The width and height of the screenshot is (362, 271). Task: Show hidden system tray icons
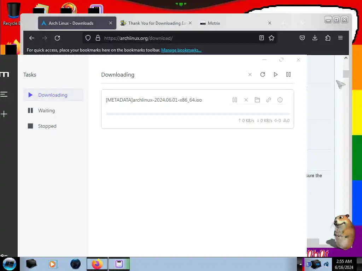[300, 264]
